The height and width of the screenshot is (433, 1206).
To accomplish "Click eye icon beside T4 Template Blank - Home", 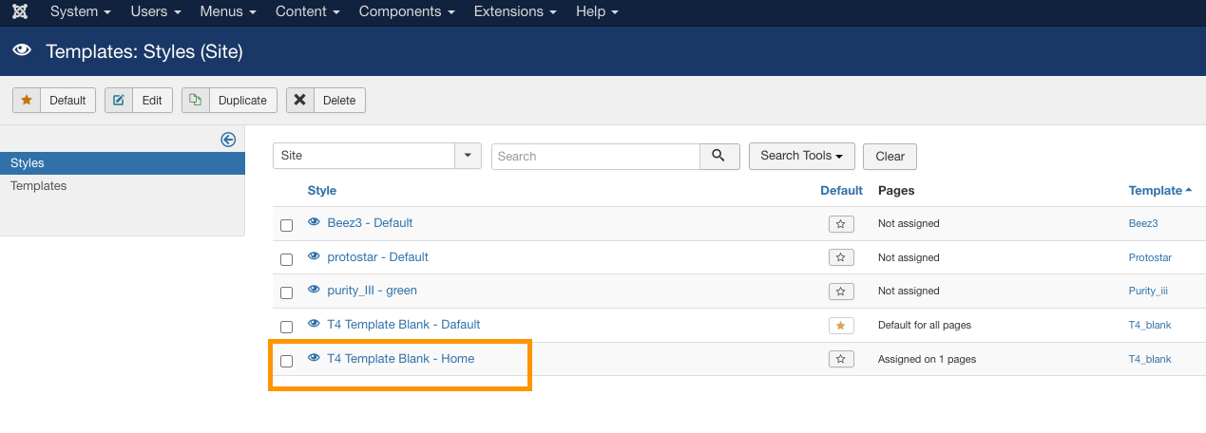I will click(x=314, y=358).
